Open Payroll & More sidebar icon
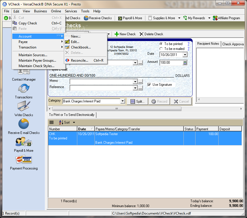Viewport: 247px width, 218px height. (24, 142)
